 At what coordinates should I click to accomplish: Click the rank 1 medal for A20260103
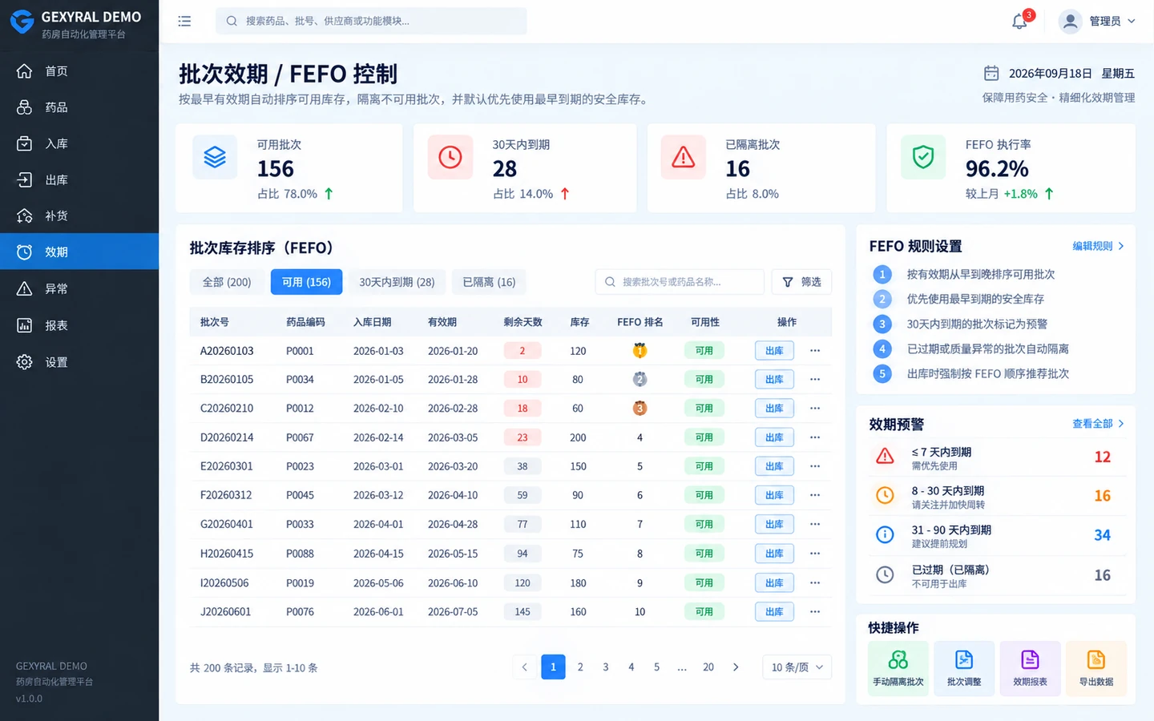point(640,350)
